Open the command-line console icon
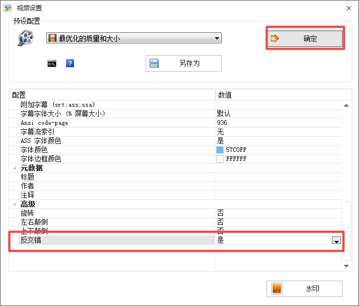Image resolution: width=359 pixels, height=306 pixels. [51, 63]
